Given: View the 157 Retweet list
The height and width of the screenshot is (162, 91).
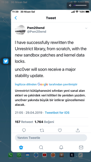Looking at the screenshot, I should [x=24, y=122].
